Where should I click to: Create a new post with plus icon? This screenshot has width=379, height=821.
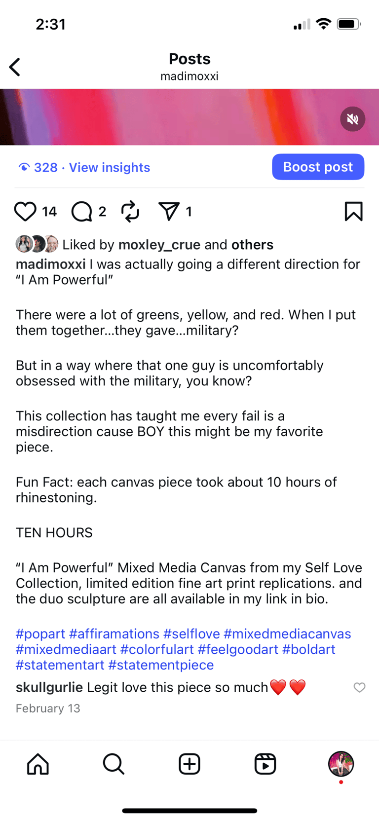click(189, 764)
